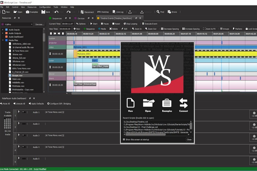Toggle Show this screen at startup checkbox
The width and height of the screenshot is (257, 171).
[x=124, y=140]
